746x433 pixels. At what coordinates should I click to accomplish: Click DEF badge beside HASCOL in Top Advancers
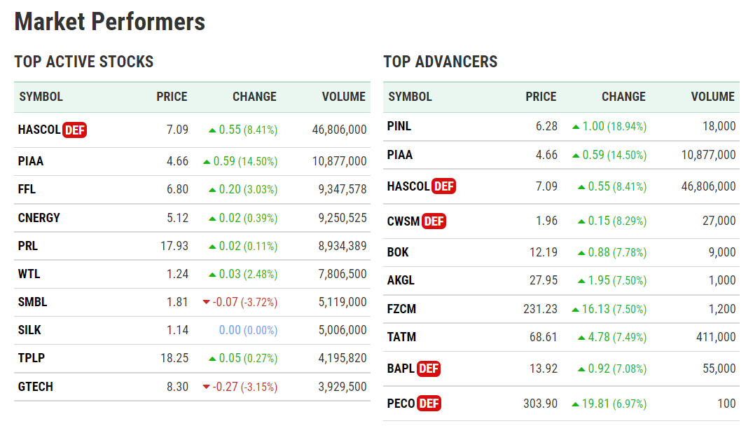(x=444, y=186)
